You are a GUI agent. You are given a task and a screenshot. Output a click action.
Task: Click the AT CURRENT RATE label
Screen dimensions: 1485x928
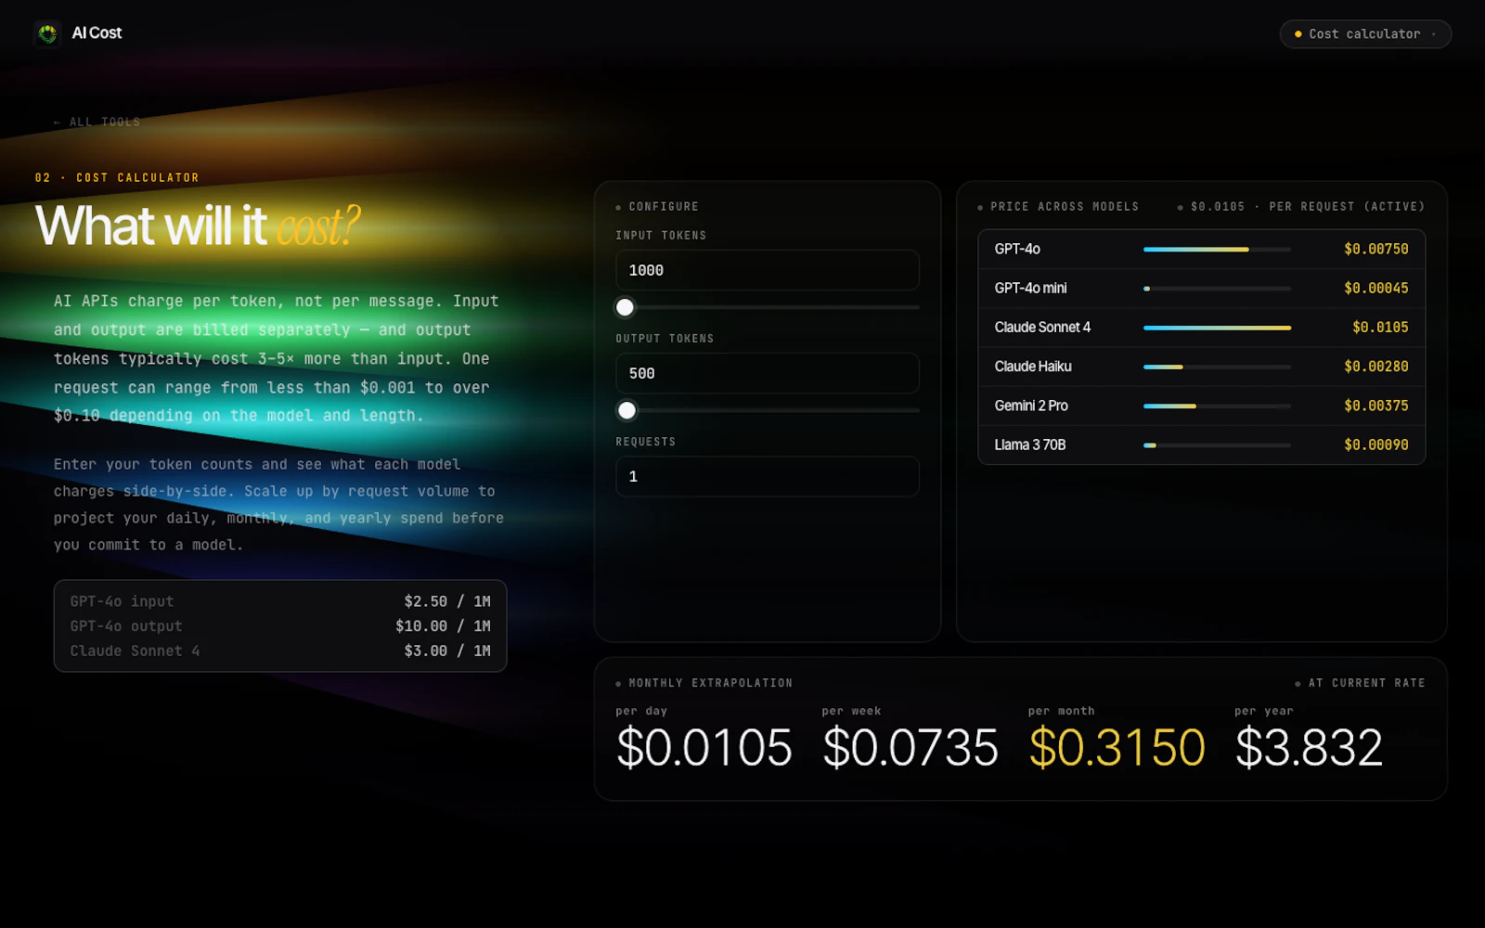1366,683
